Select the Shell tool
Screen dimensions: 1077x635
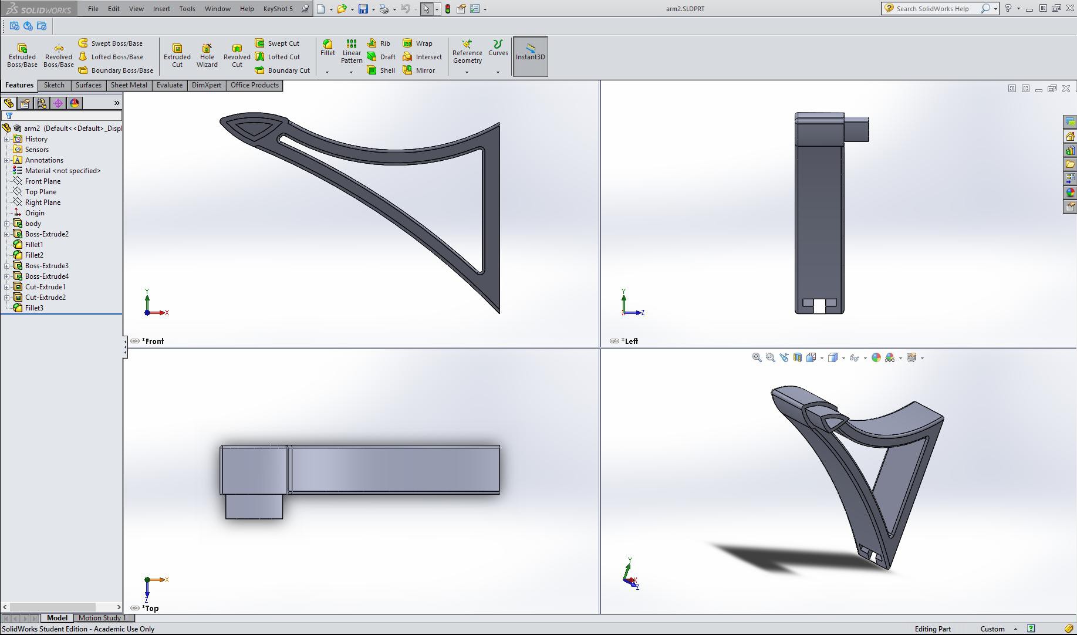point(381,70)
